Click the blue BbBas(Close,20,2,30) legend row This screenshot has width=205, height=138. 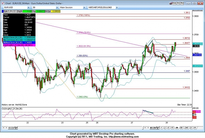click(x=19, y=43)
